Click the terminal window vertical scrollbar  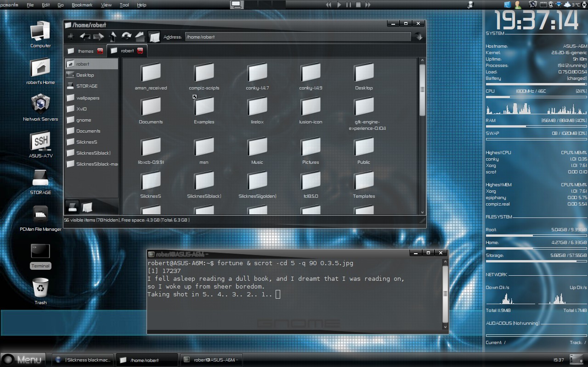(445, 295)
